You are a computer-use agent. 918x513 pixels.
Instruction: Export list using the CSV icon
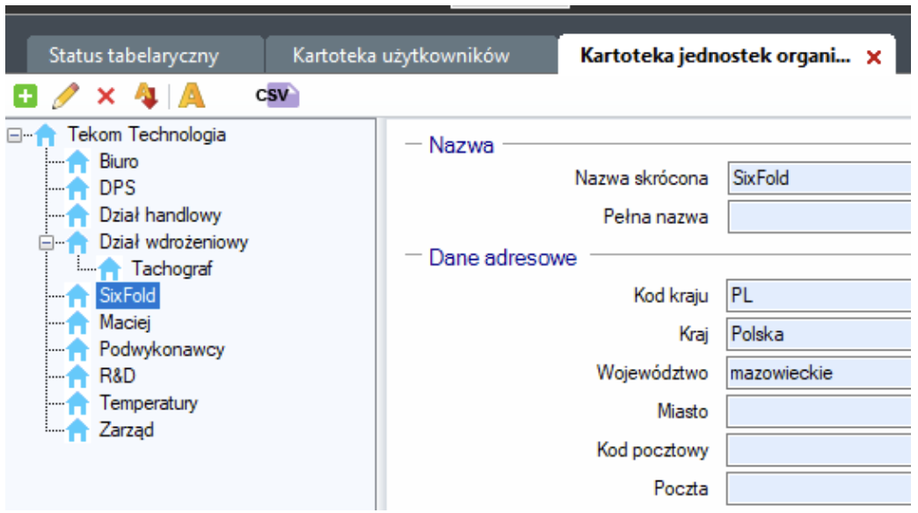[x=277, y=96]
